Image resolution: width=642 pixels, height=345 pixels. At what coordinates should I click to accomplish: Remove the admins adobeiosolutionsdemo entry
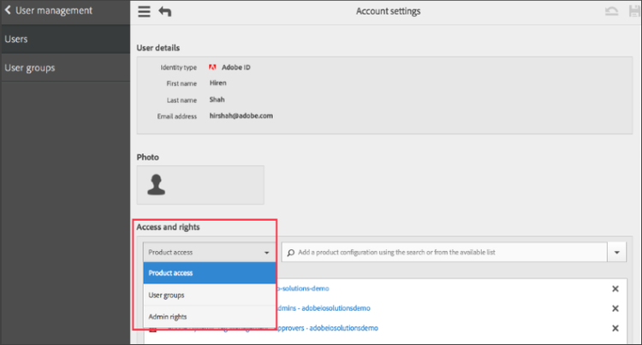(x=615, y=308)
